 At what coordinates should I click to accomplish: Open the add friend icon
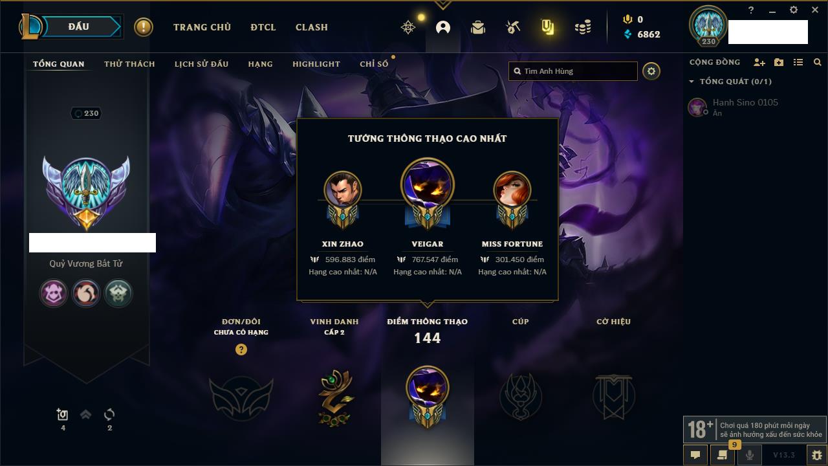[759, 62]
